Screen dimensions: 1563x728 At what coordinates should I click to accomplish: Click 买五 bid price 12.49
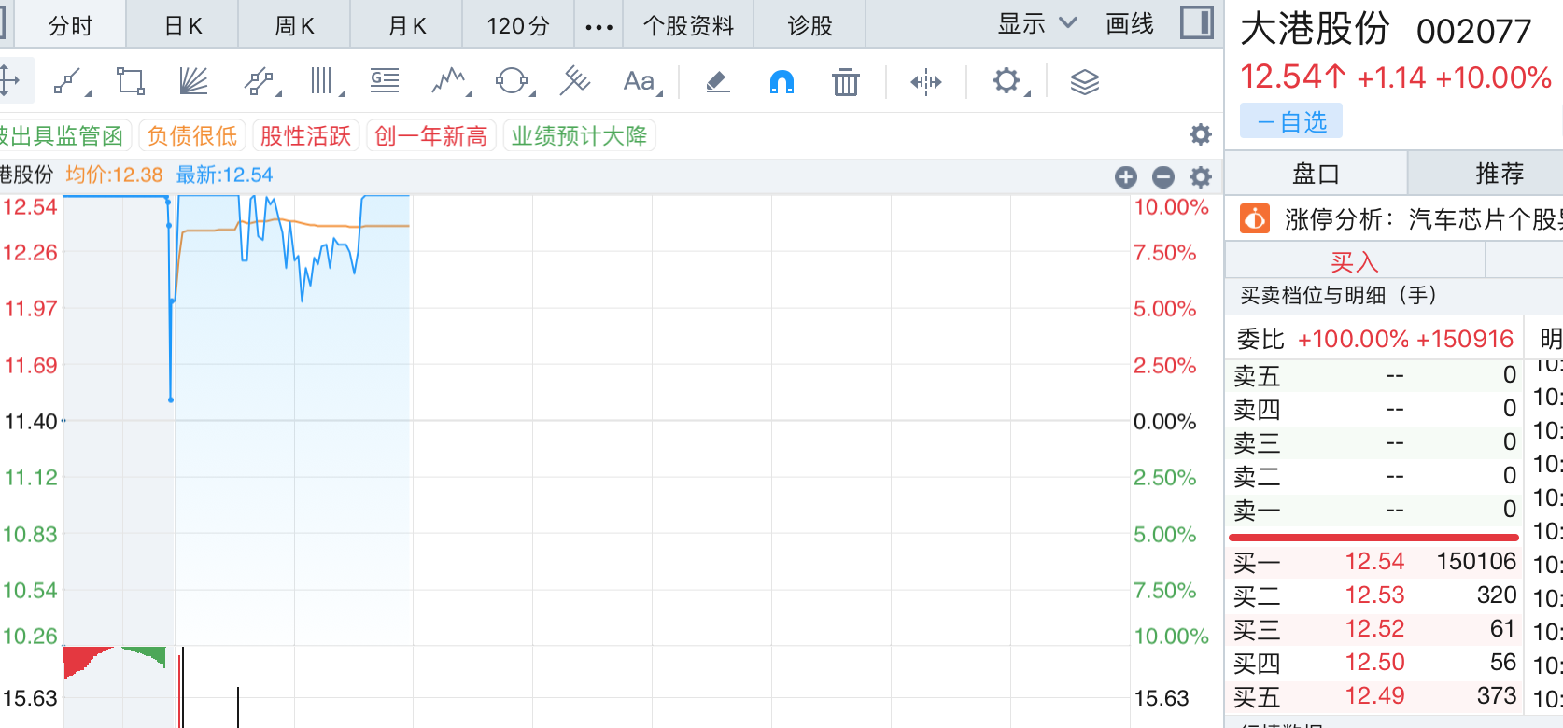pos(1374,696)
